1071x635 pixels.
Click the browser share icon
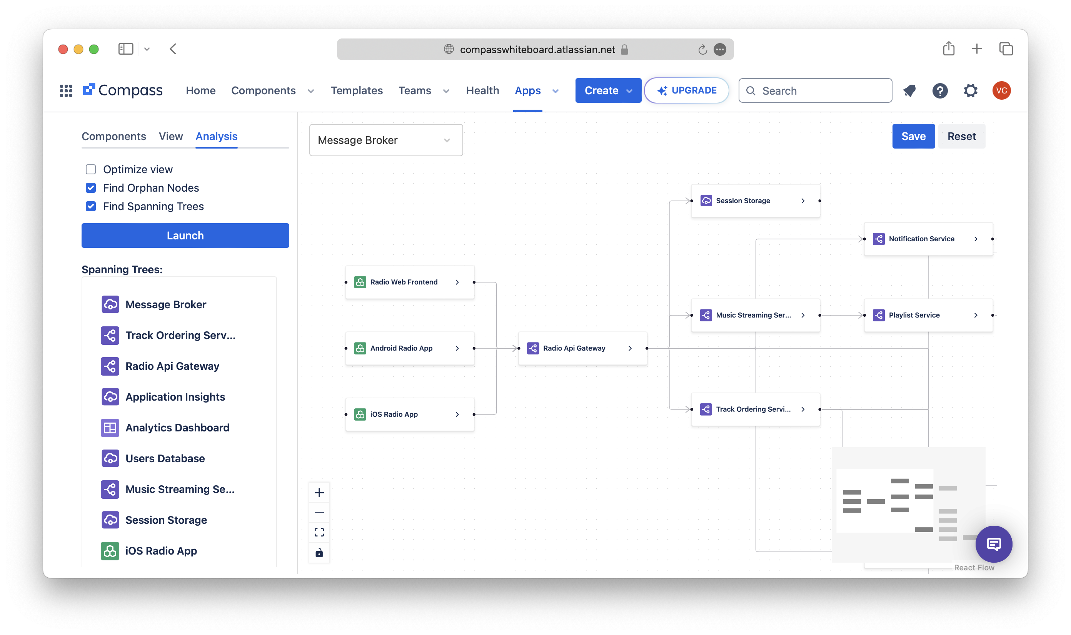coord(949,49)
